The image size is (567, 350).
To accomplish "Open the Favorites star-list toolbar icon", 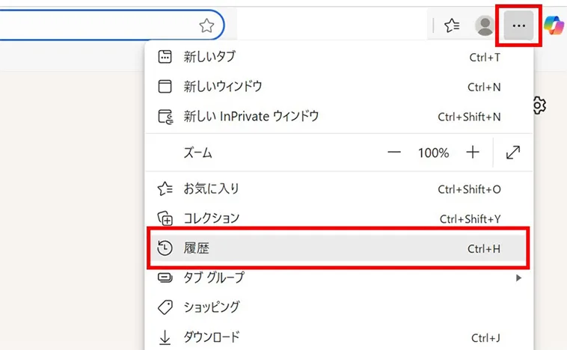I will 452,26.
